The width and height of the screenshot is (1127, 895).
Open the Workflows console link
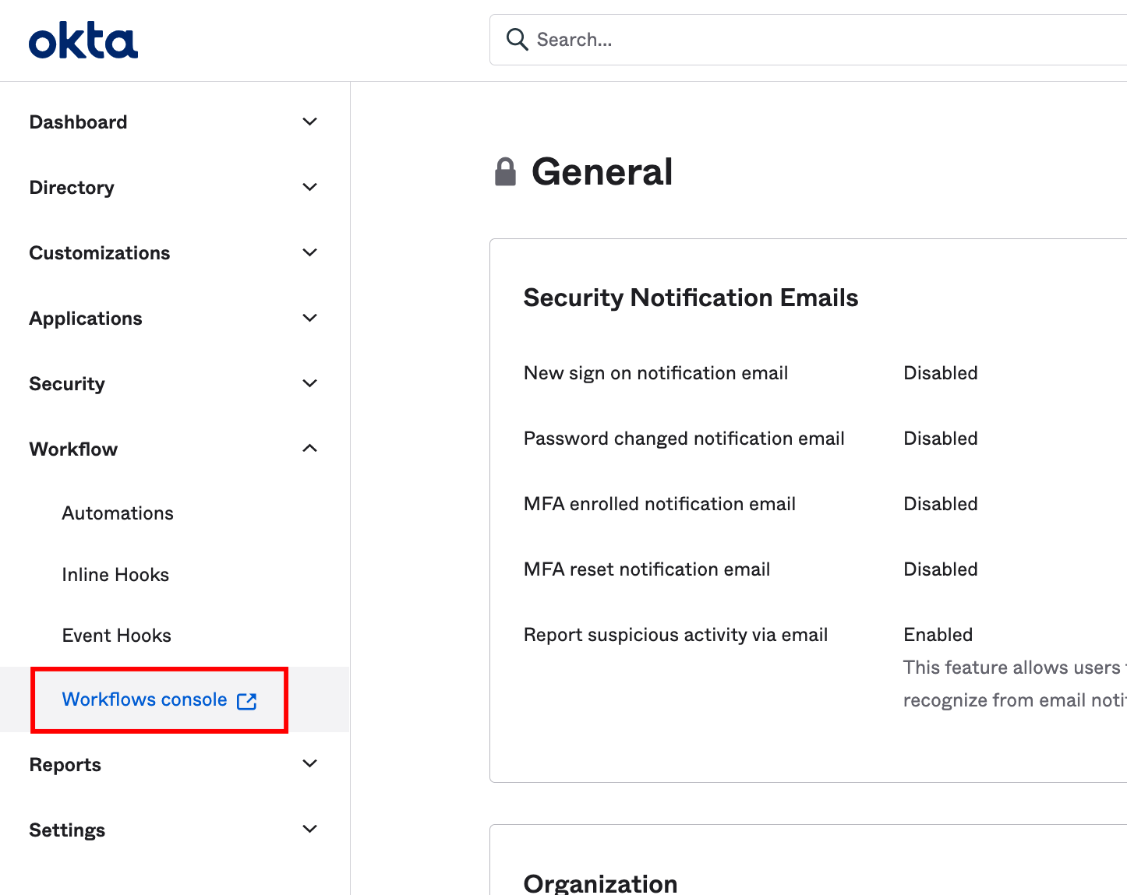pyautogui.click(x=145, y=699)
